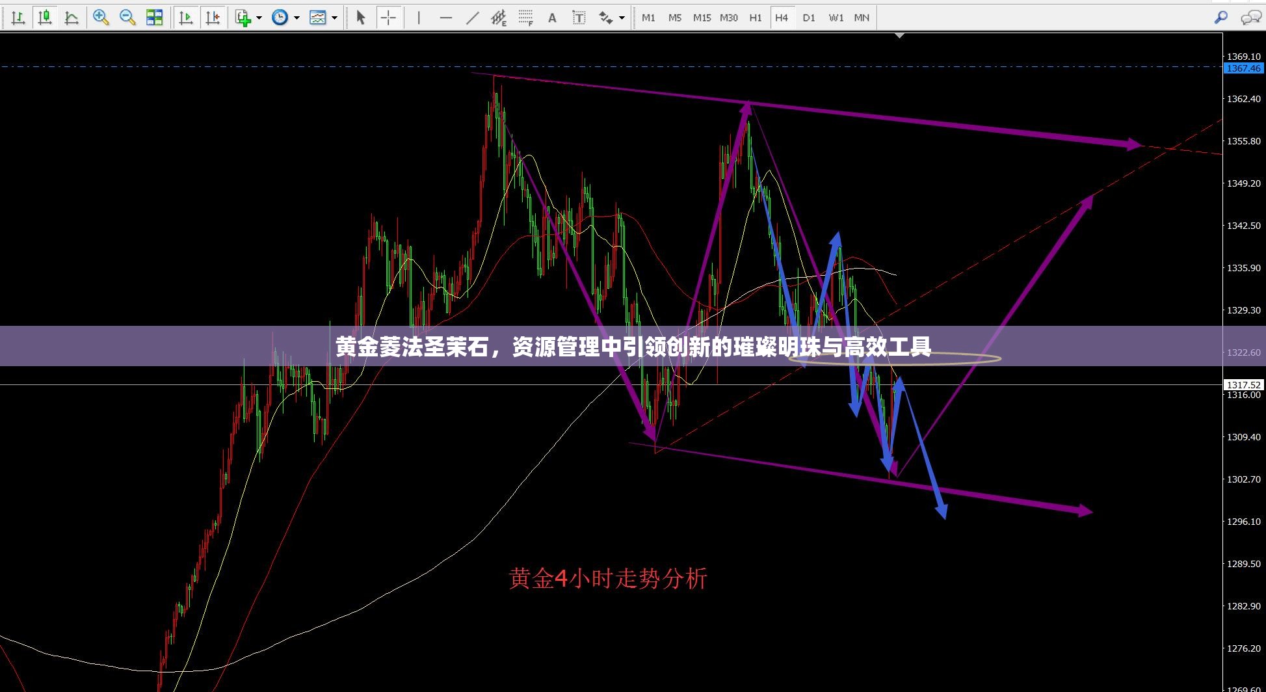
Task: Select the D1 daily timeframe
Action: (x=809, y=18)
